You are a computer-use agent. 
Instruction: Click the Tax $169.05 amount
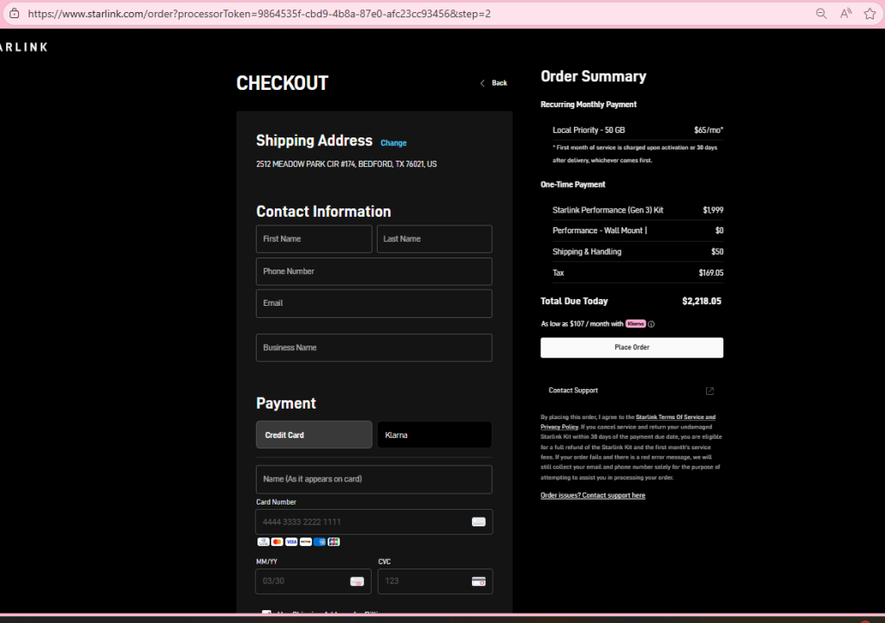pos(711,273)
